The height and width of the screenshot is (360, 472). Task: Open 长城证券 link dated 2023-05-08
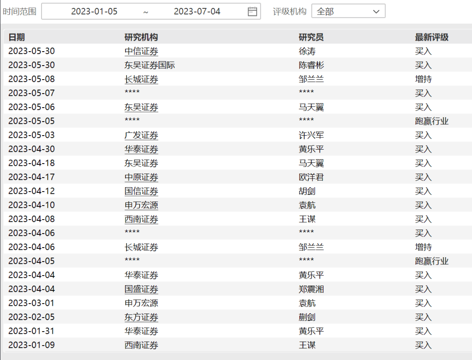pos(141,79)
